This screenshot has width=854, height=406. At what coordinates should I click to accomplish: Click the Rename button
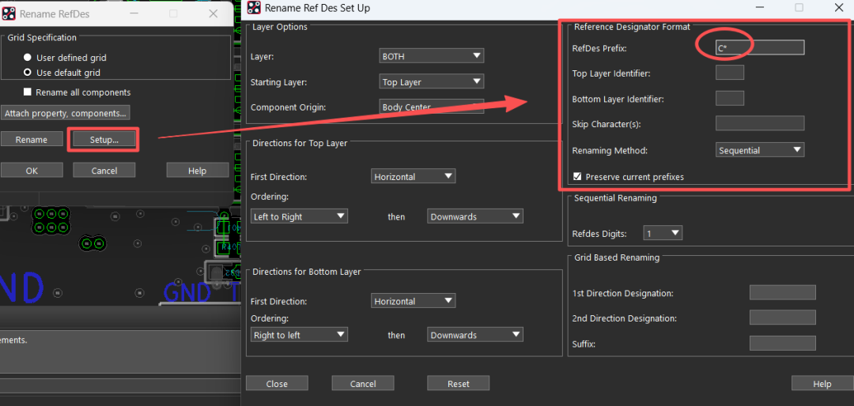click(x=32, y=139)
